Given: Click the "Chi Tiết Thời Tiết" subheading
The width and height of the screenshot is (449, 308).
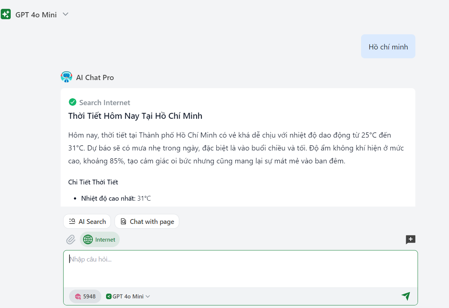Looking at the screenshot, I should pyautogui.click(x=93, y=182).
